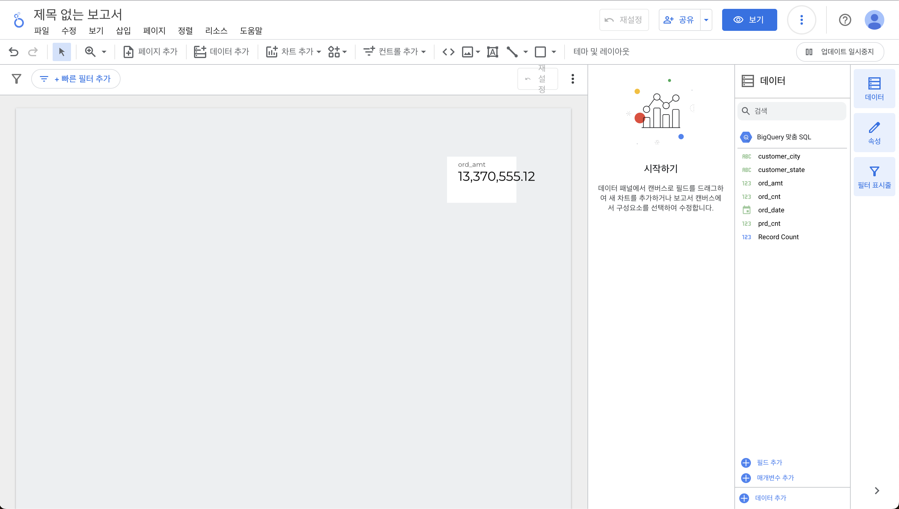Click the undo arrow icon
The height and width of the screenshot is (509, 899).
[14, 52]
